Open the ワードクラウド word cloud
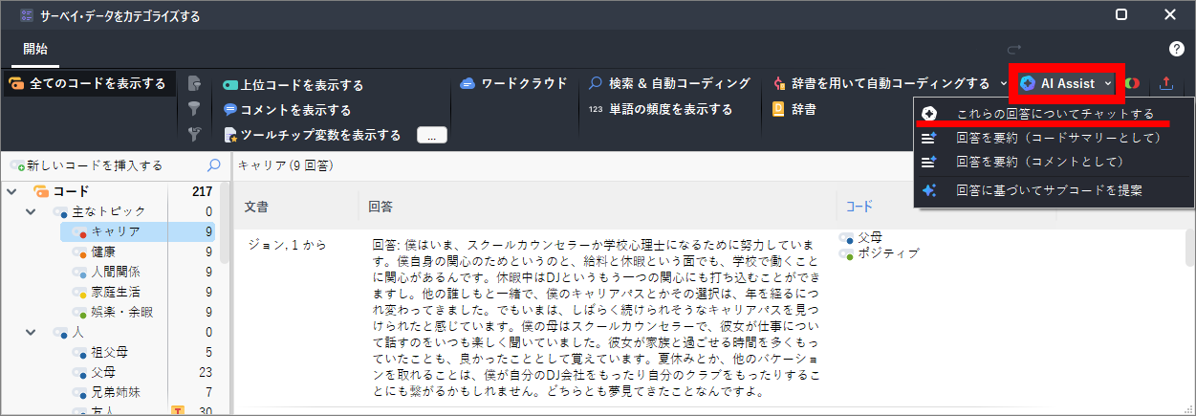The image size is (1196, 416). [513, 83]
